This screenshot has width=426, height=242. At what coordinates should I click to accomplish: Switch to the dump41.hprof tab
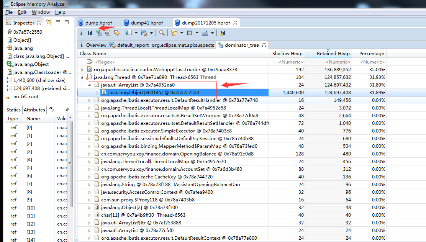tap(144, 23)
